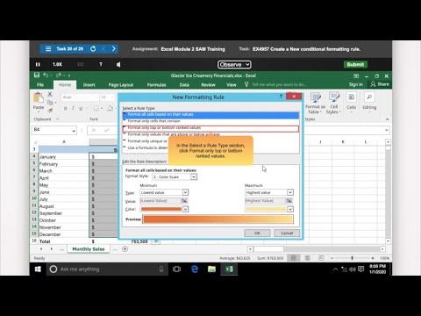This screenshot has width=421, height=316.
Task: Open the Observe mode dropdown
Action: pos(234,65)
